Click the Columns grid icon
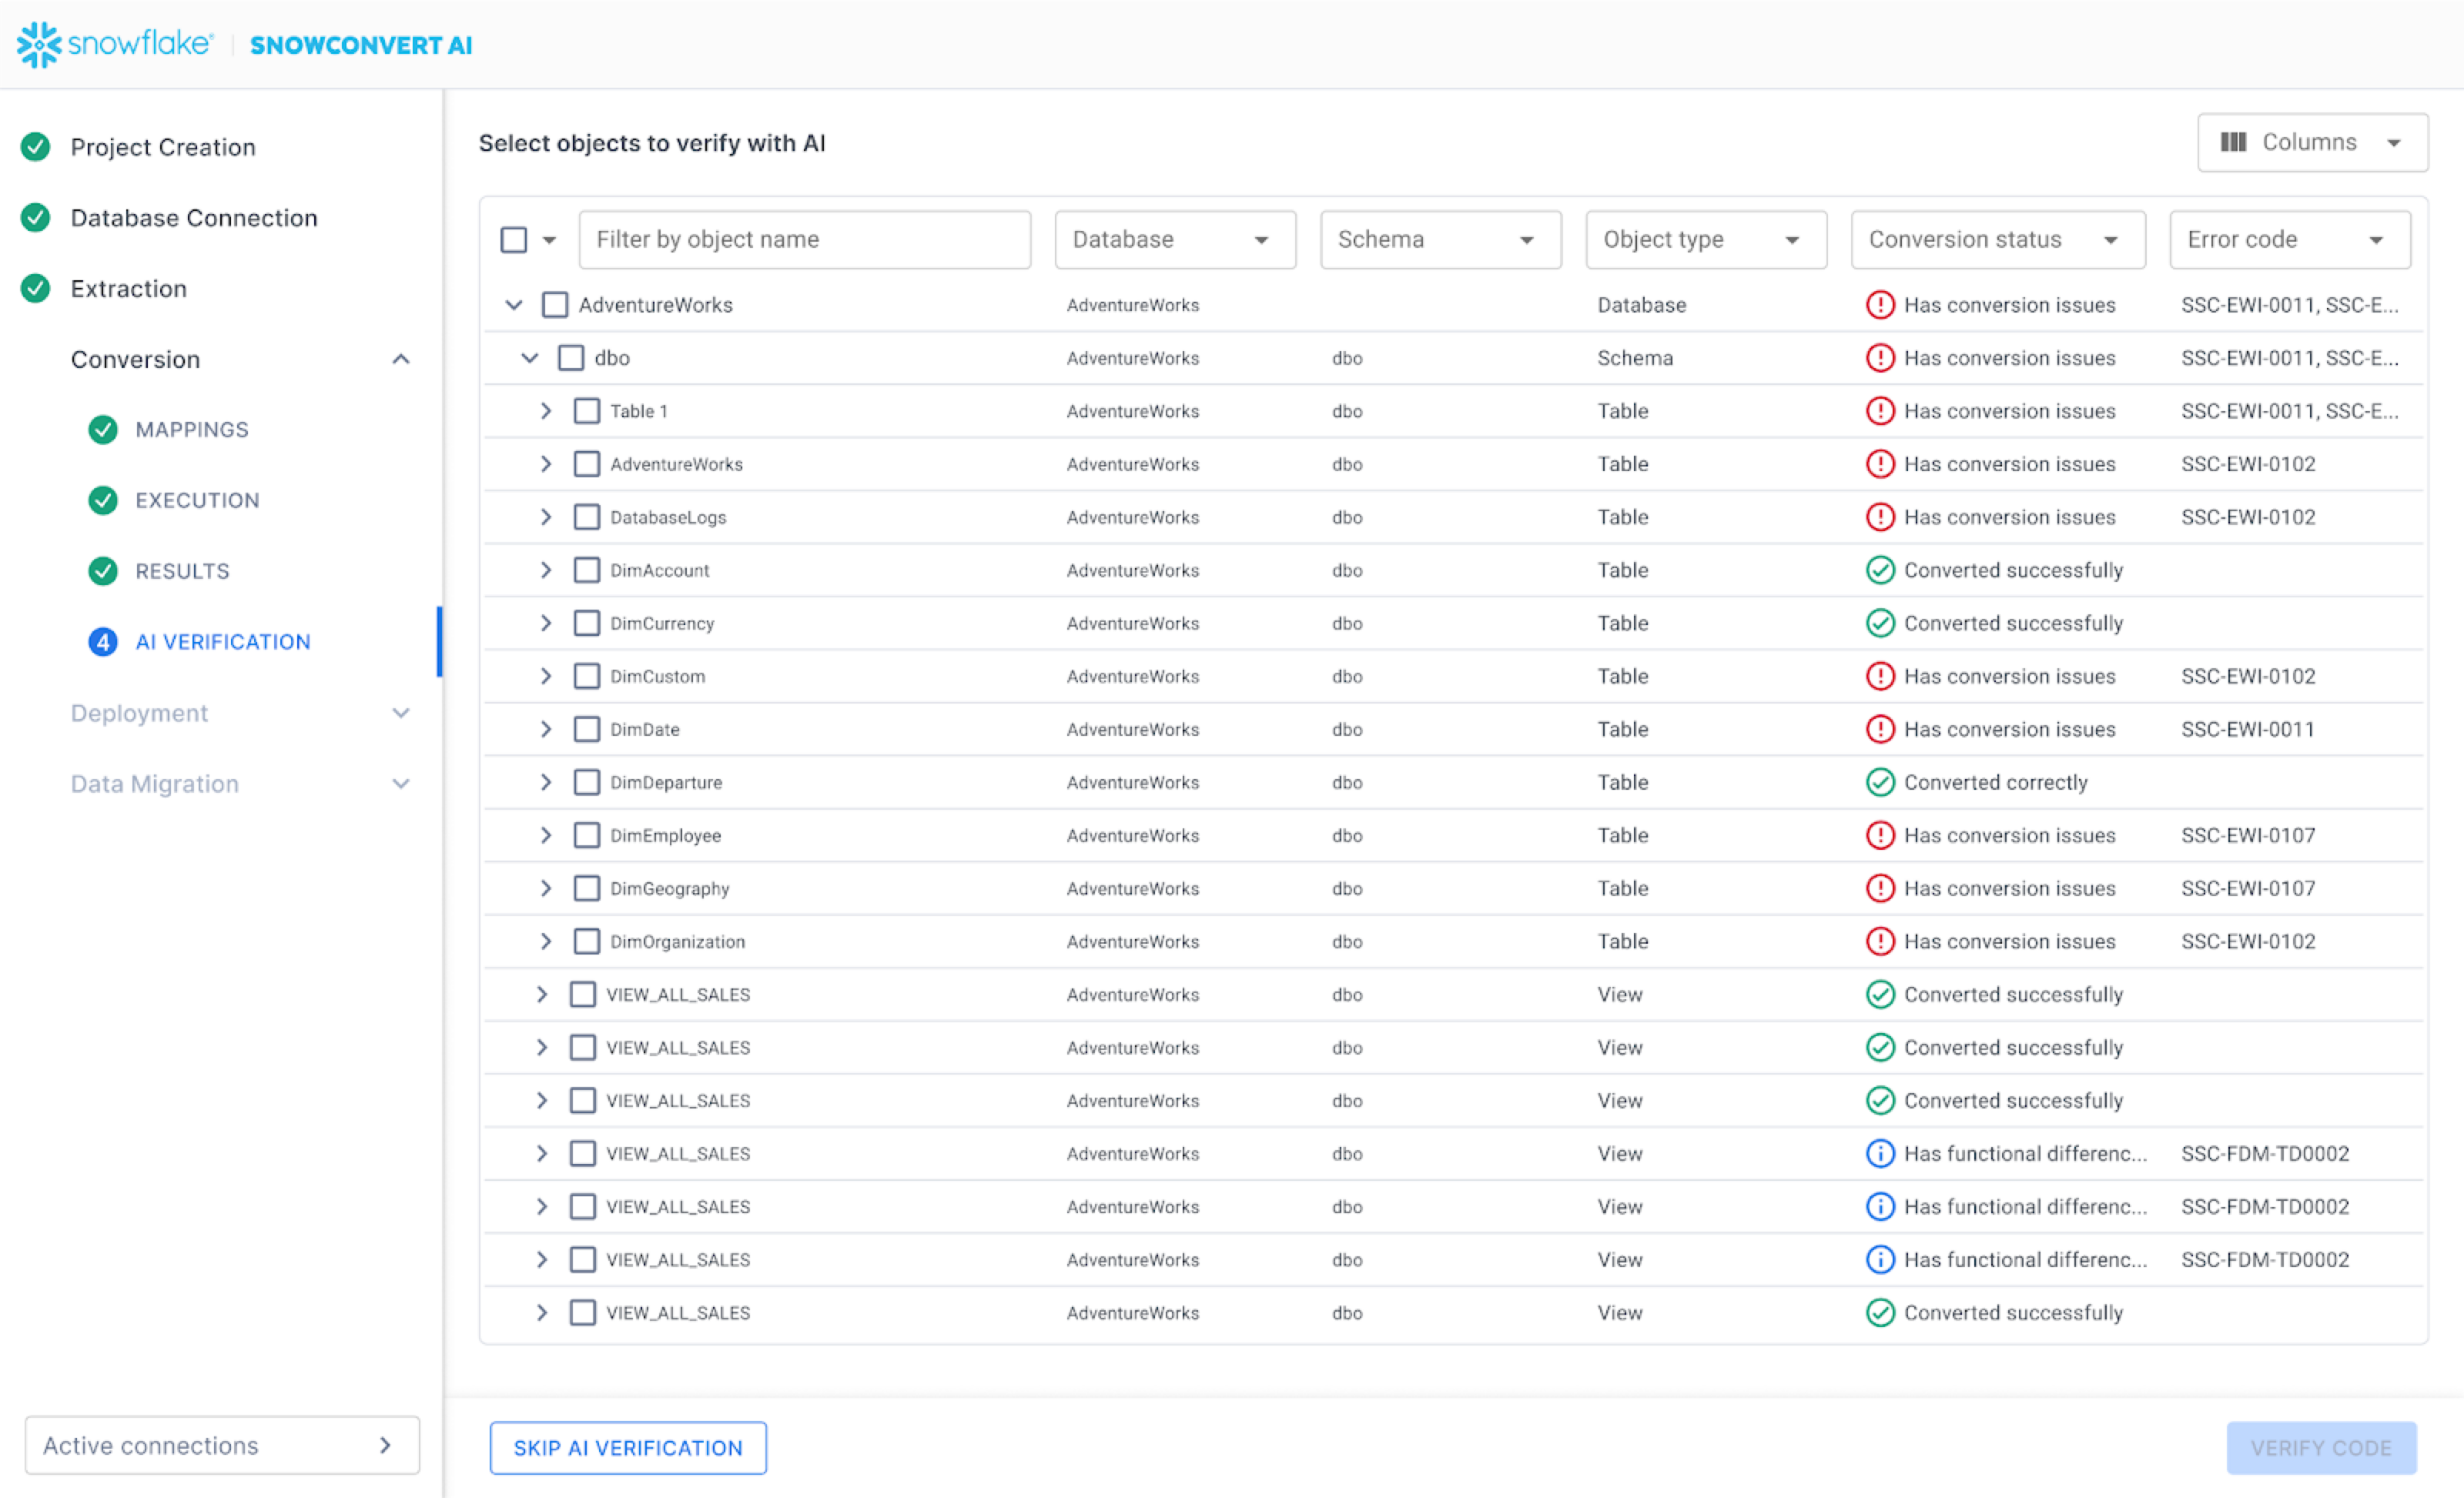Viewport: 2464px width, 1498px height. point(2232,142)
